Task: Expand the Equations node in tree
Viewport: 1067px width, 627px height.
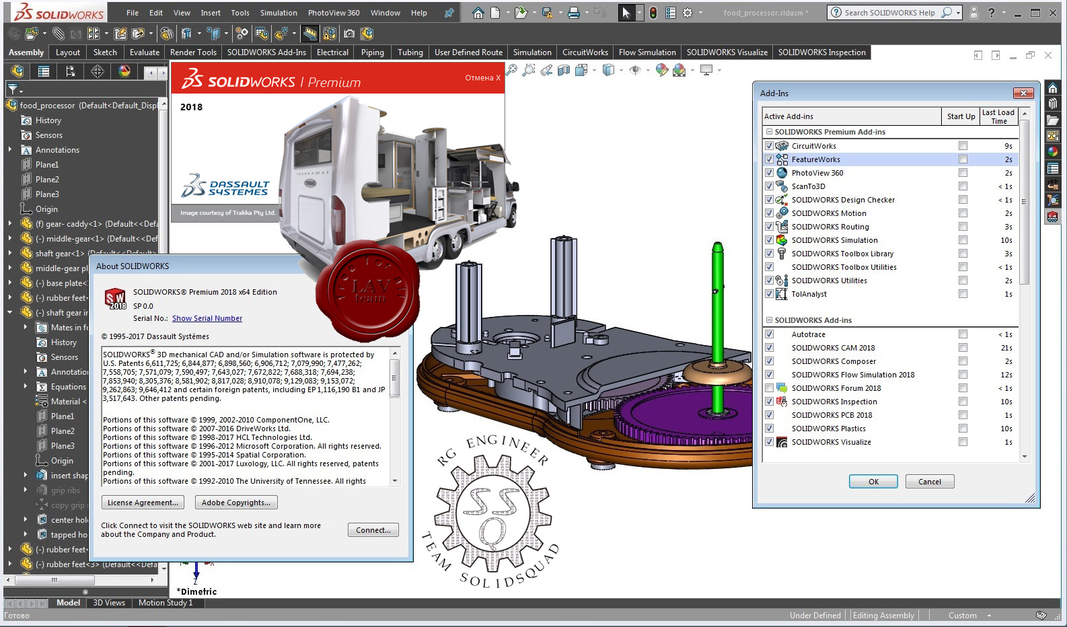Action: click(x=26, y=386)
